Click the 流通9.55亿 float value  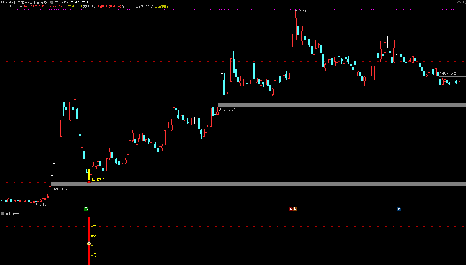(x=145, y=6)
